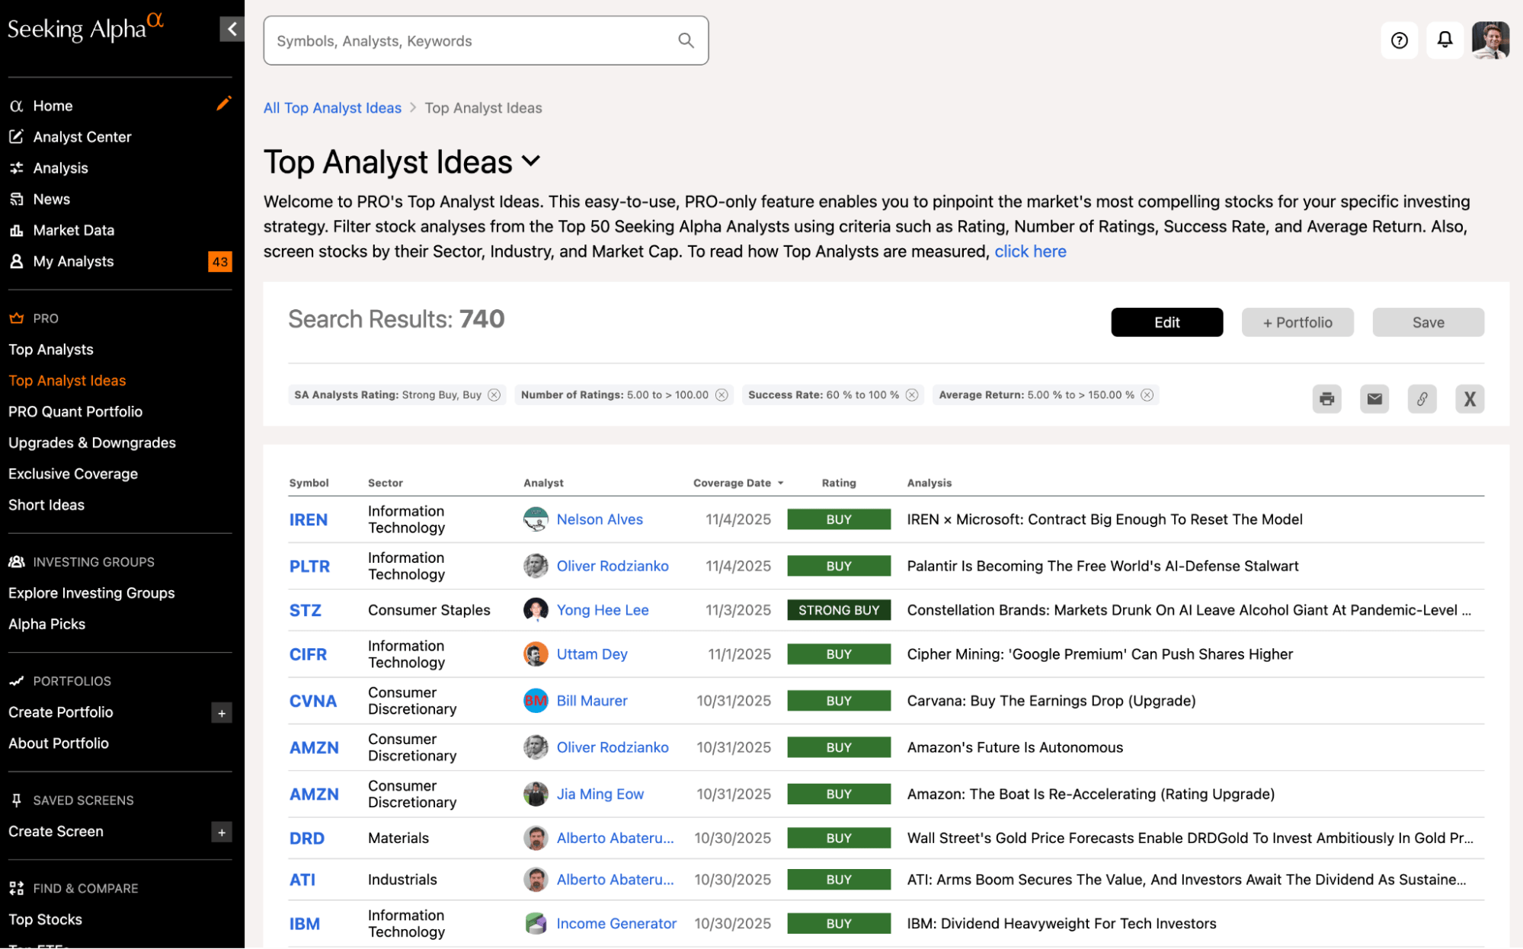Open the Upgrades & Downgrades section

[91, 442]
